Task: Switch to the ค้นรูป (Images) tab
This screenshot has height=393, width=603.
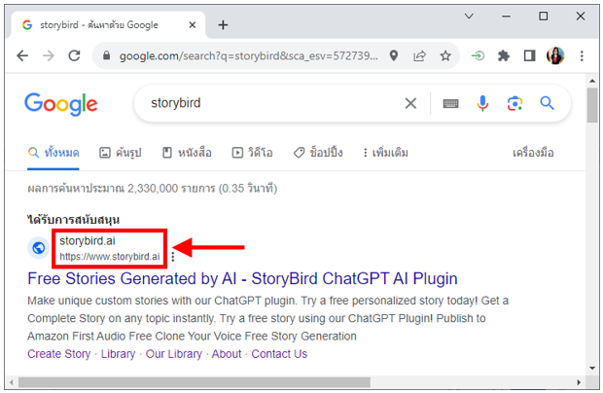Action: (121, 153)
